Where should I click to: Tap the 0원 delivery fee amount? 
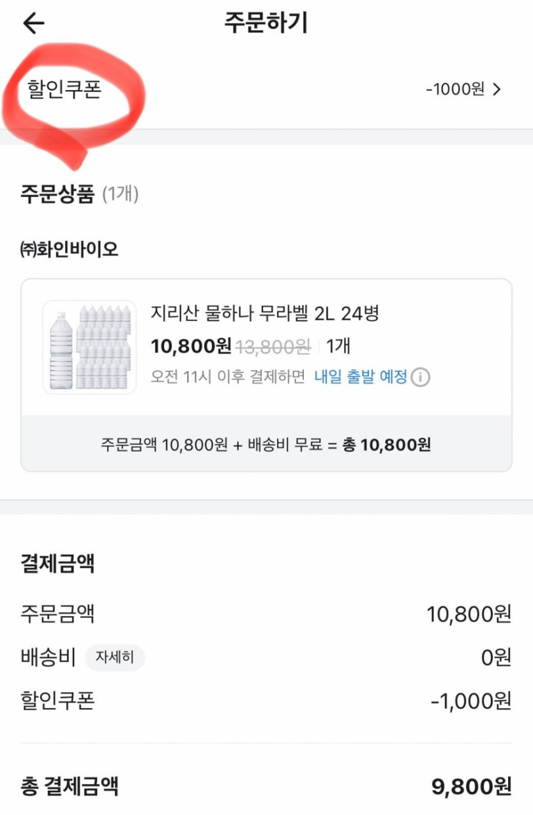click(497, 657)
